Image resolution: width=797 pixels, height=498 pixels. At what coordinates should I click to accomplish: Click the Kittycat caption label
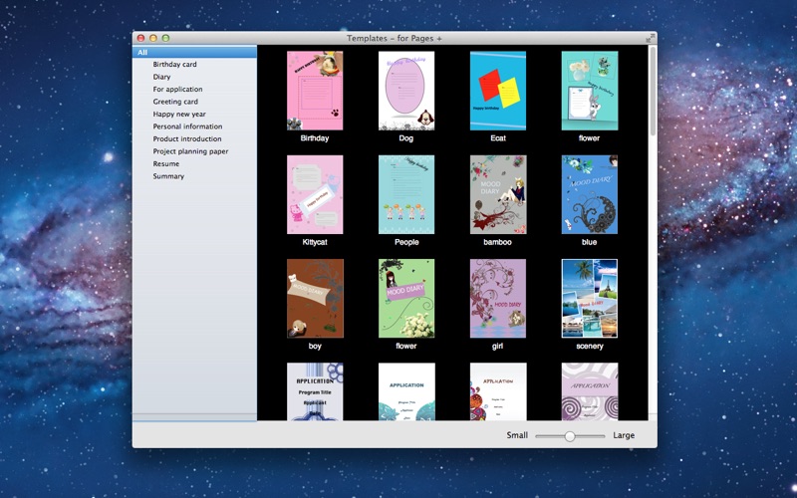click(315, 242)
